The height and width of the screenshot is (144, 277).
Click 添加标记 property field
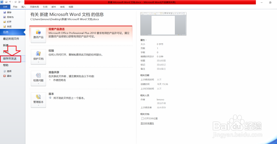[x=161, y=65]
